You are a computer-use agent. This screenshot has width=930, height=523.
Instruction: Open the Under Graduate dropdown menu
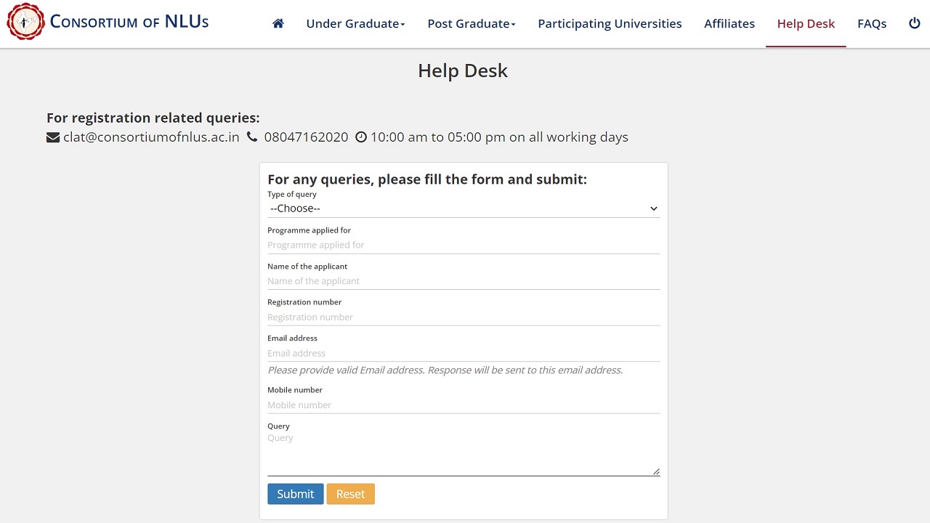pyautogui.click(x=355, y=23)
